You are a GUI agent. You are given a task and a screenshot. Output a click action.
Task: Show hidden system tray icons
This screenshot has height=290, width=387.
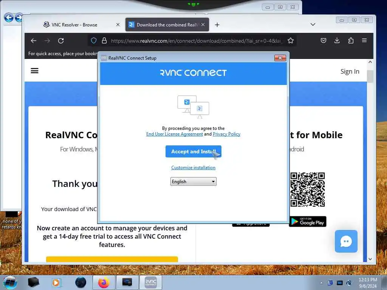321,283
